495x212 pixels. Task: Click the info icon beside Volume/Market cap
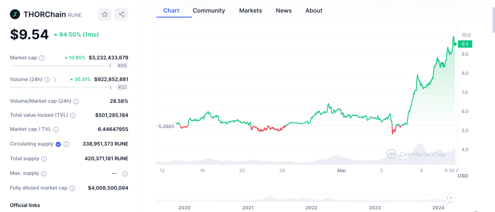tap(76, 101)
